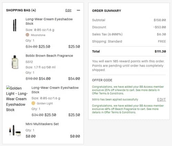
Task: Click the Order Summary total amount $111.30
Action: (x=160, y=51)
